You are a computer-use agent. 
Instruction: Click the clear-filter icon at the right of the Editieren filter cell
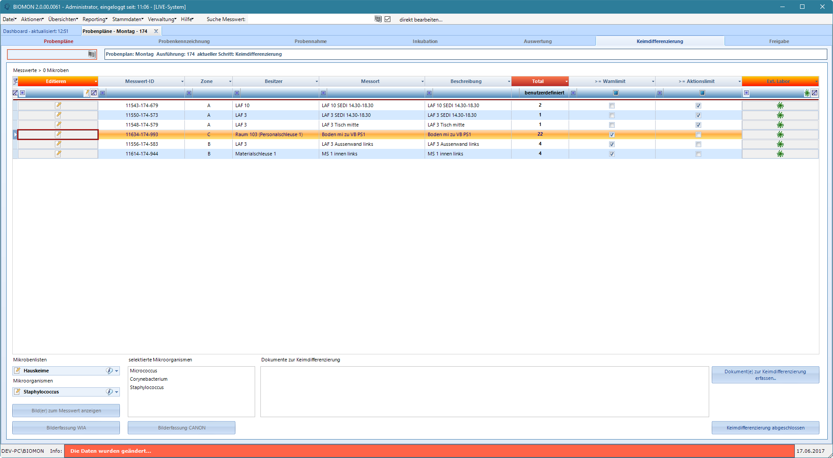point(94,93)
